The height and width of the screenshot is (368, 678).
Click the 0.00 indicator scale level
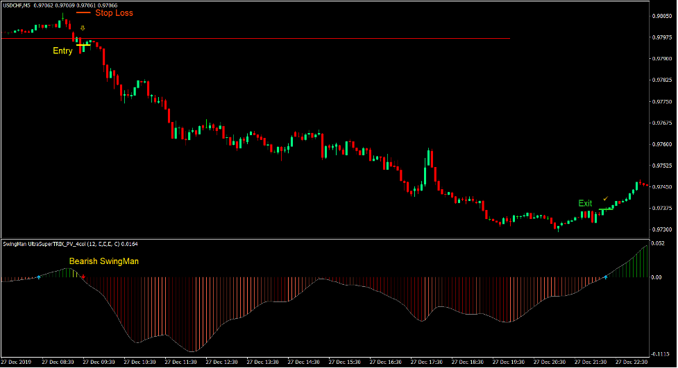point(658,277)
